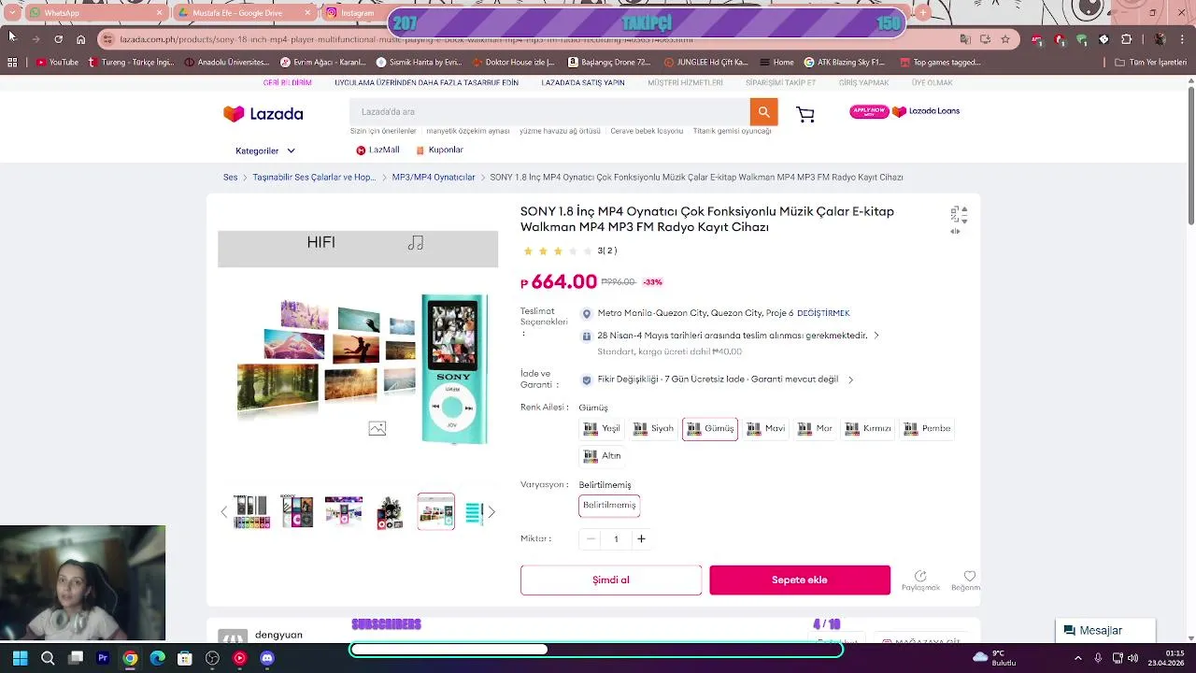This screenshot has height=673, width=1196.
Task: Select the Yeşil color option
Action: click(x=601, y=428)
